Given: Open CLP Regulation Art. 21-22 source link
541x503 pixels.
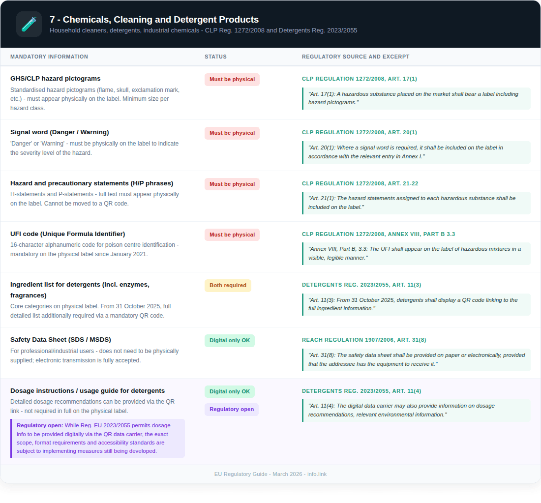Looking at the screenshot, I should 360,183.
